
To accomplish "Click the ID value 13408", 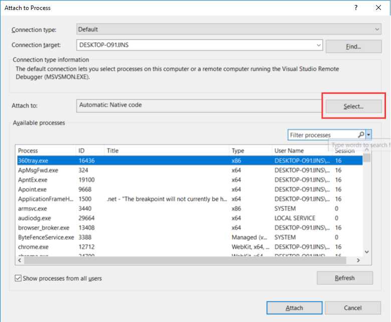I will click(x=87, y=228).
